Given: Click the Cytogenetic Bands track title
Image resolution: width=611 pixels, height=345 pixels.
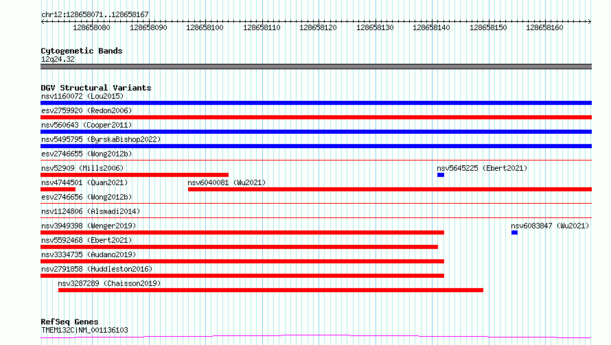Looking at the screenshot, I should 82,51.
